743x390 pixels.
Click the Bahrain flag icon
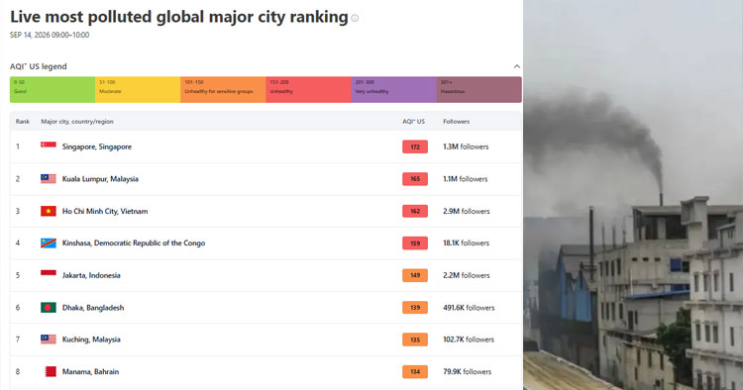[49, 371]
